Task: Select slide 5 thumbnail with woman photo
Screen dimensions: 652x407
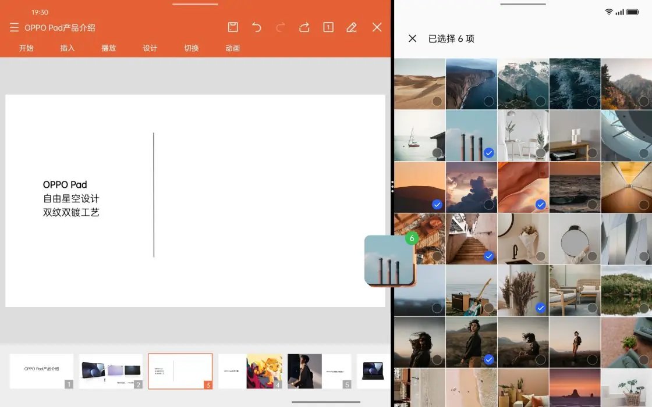Action: click(x=320, y=372)
